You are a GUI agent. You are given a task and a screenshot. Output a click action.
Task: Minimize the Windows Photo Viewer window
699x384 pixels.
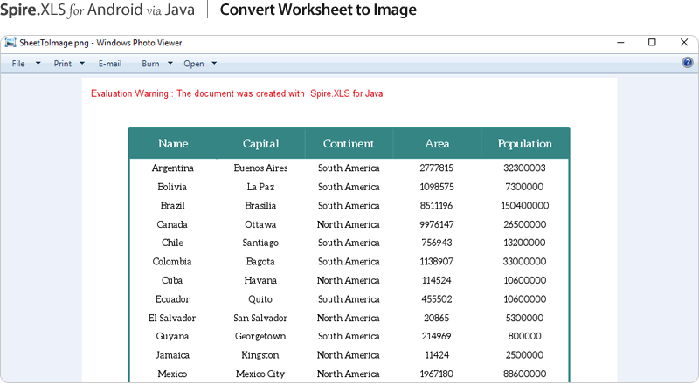pos(620,42)
